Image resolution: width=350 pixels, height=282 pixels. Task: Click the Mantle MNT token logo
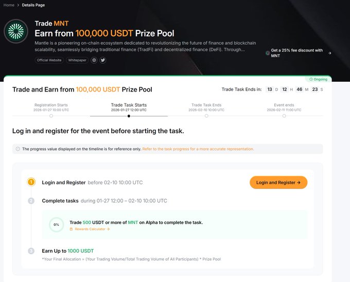[x=16, y=32]
